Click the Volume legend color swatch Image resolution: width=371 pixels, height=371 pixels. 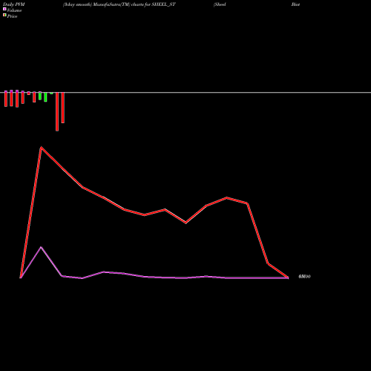click(4, 9)
